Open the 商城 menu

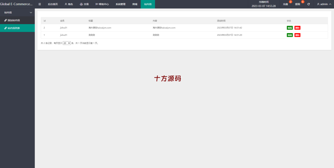(135, 4)
